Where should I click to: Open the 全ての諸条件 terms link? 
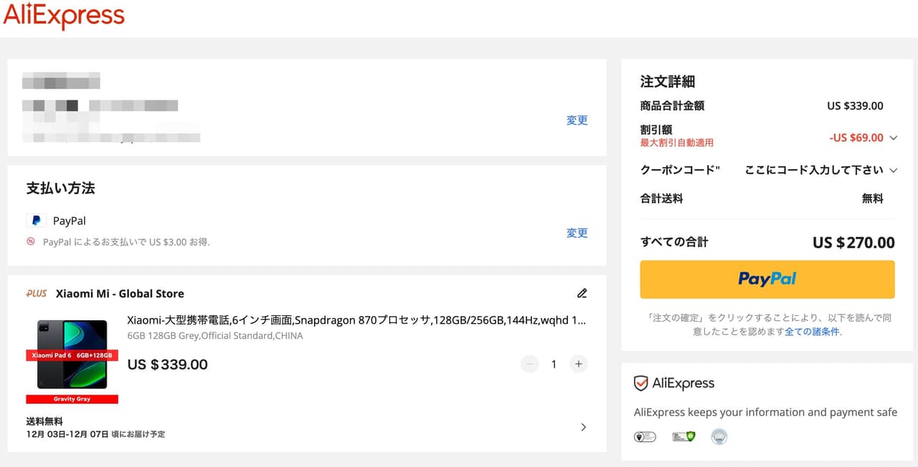(812, 332)
